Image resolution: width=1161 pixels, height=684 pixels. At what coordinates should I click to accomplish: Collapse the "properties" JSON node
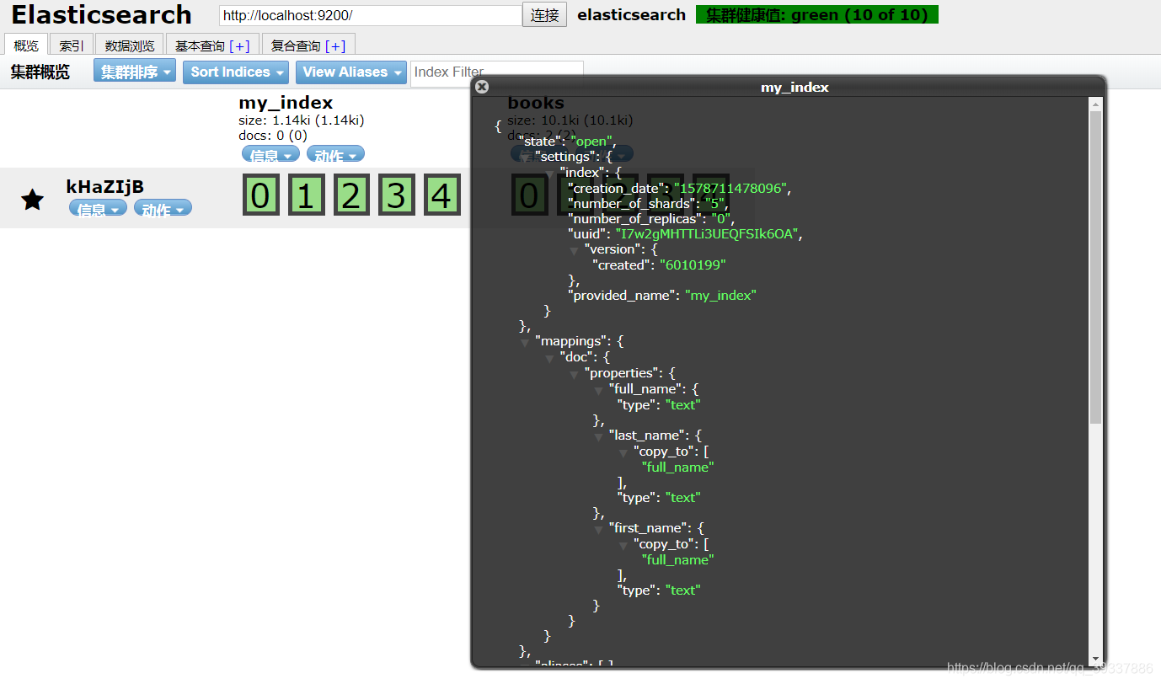click(x=575, y=374)
